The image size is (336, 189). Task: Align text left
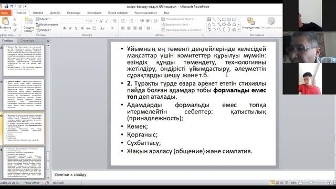123,28
